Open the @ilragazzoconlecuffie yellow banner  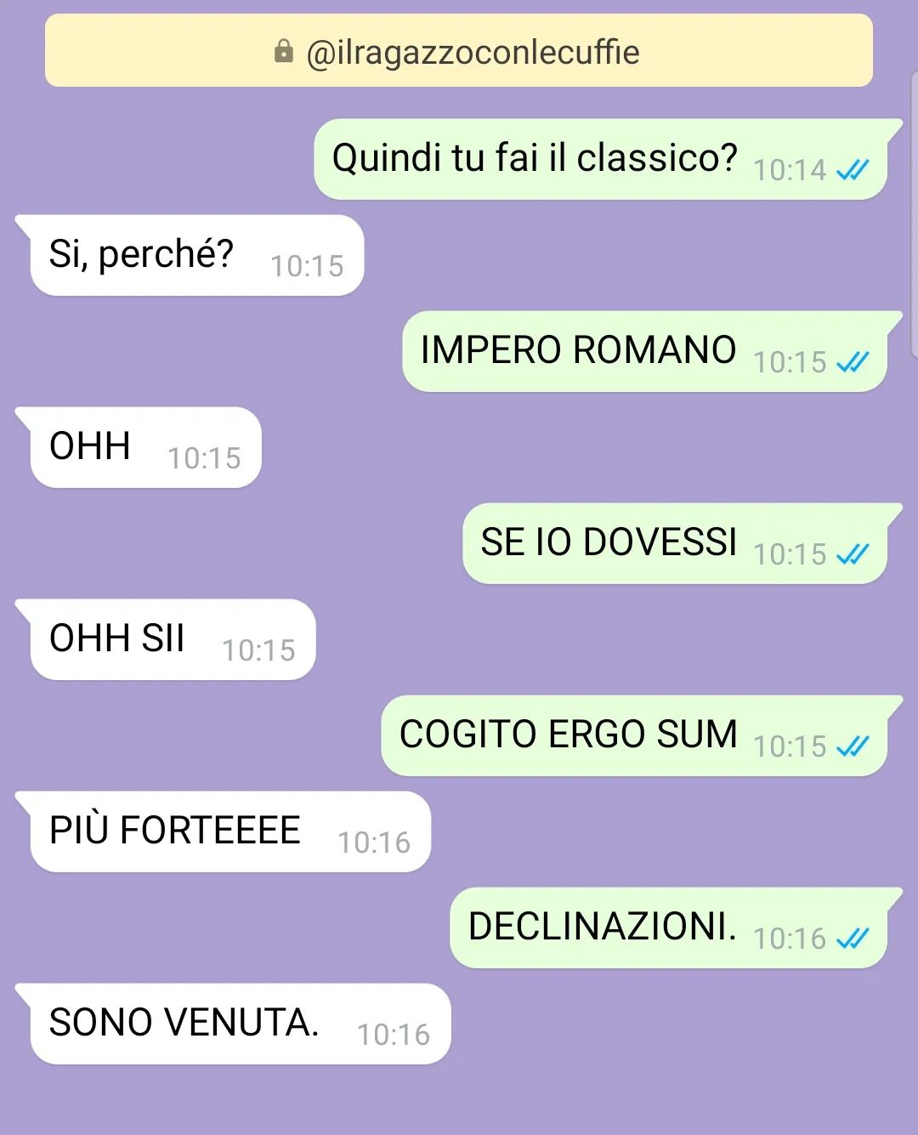click(x=459, y=50)
